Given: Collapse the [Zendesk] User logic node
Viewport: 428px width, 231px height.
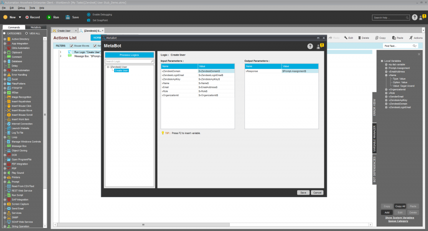Looking at the screenshot, I should click(108, 67).
